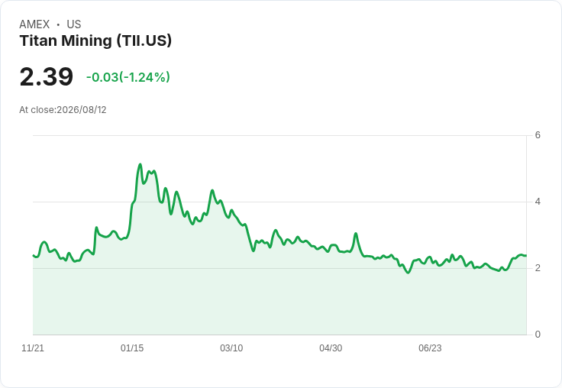562x388 pixels.
Task: Click the highest peak of the price line
Action: point(140,164)
